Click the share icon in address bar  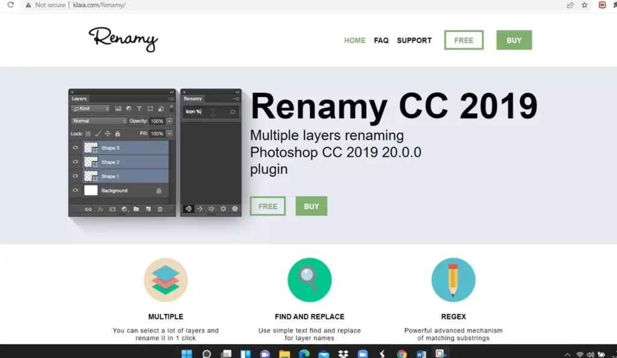pyautogui.click(x=570, y=5)
